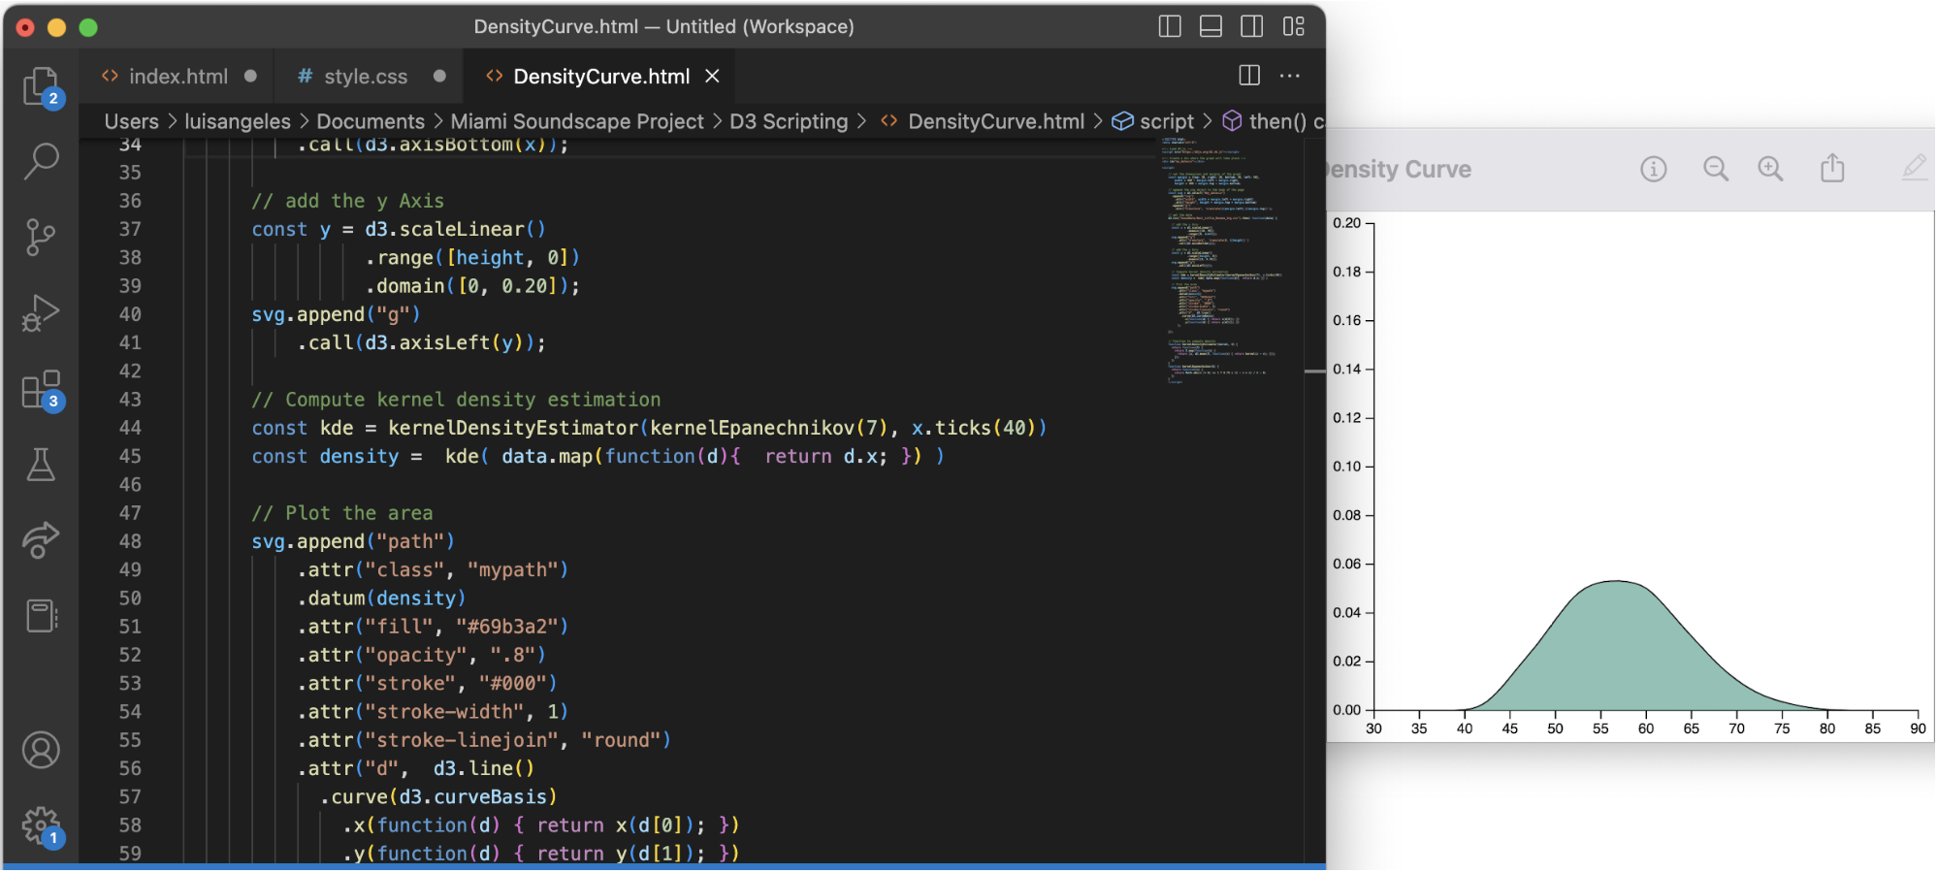Open the Extensions view
Image resolution: width=1938 pixels, height=873 pixels.
[41, 390]
